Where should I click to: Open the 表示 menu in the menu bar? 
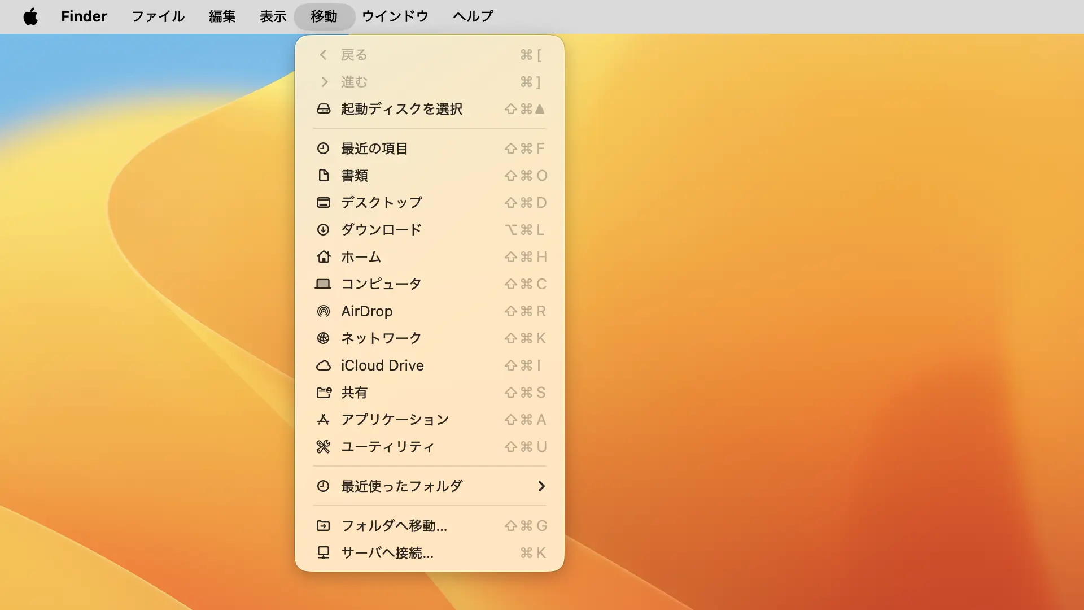(x=273, y=16)
